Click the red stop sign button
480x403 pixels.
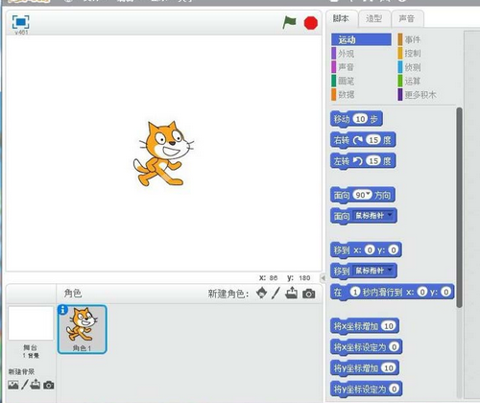click(x=310, y=23)
